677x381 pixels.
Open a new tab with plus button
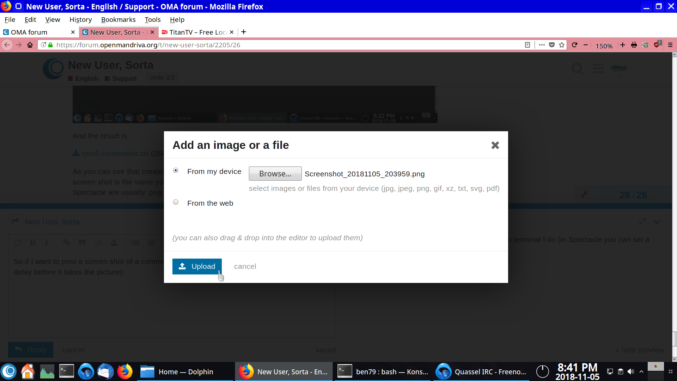click(x=244, y=32)
